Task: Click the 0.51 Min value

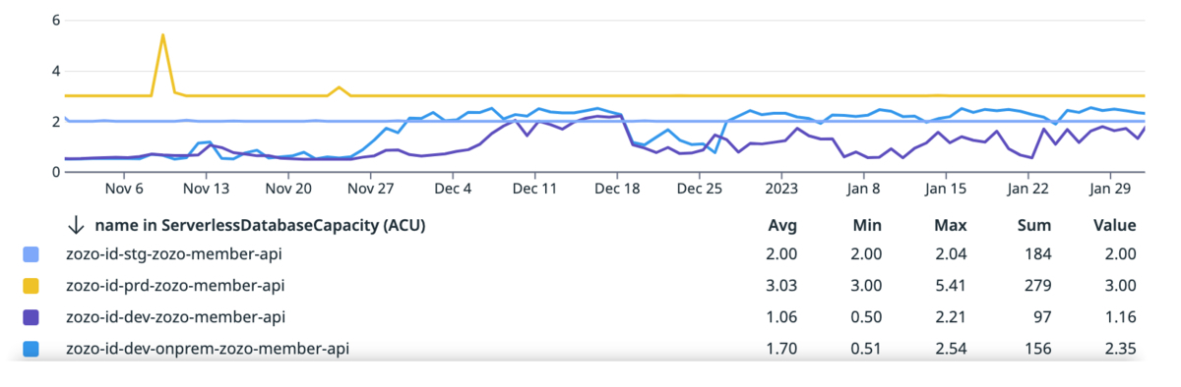Action: [867, 348]
